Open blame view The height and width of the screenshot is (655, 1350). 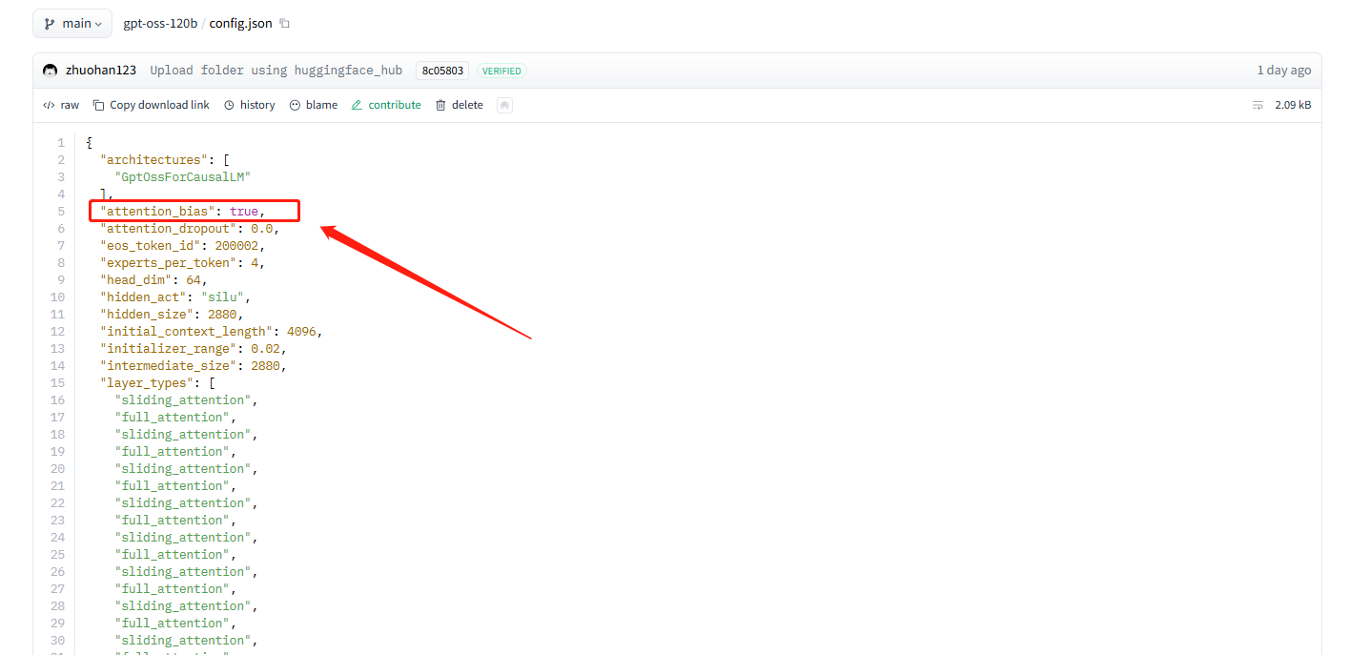point(313,105)
